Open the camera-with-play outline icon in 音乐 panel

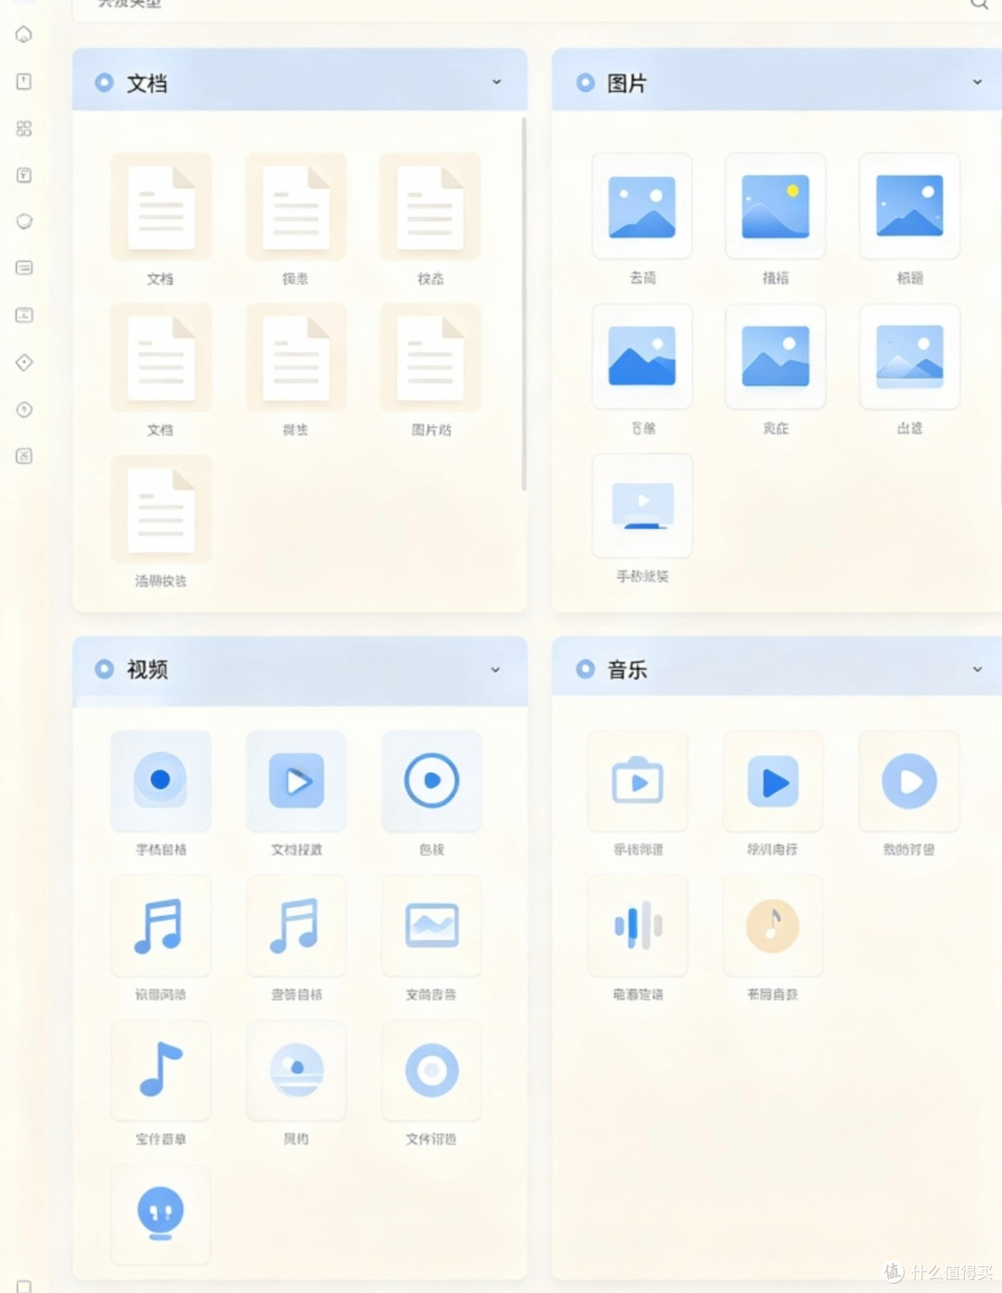(x=637, y=781)
